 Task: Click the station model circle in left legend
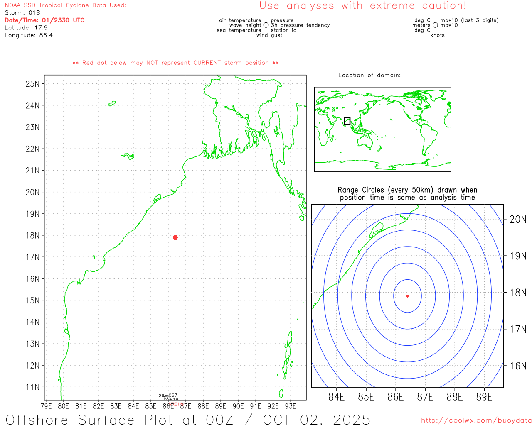point(266,25)
